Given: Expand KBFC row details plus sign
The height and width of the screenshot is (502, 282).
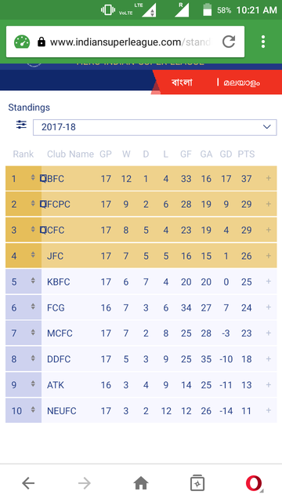Looking at the screenshot, I should pos(269,281).
